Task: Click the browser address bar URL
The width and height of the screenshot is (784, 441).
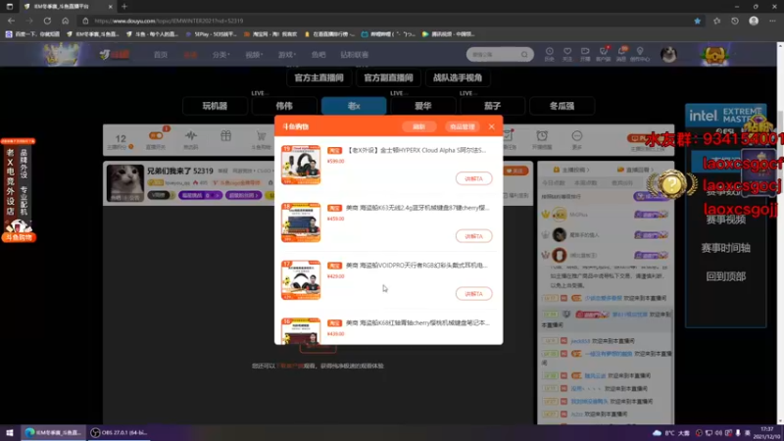Action: point(169,21)
